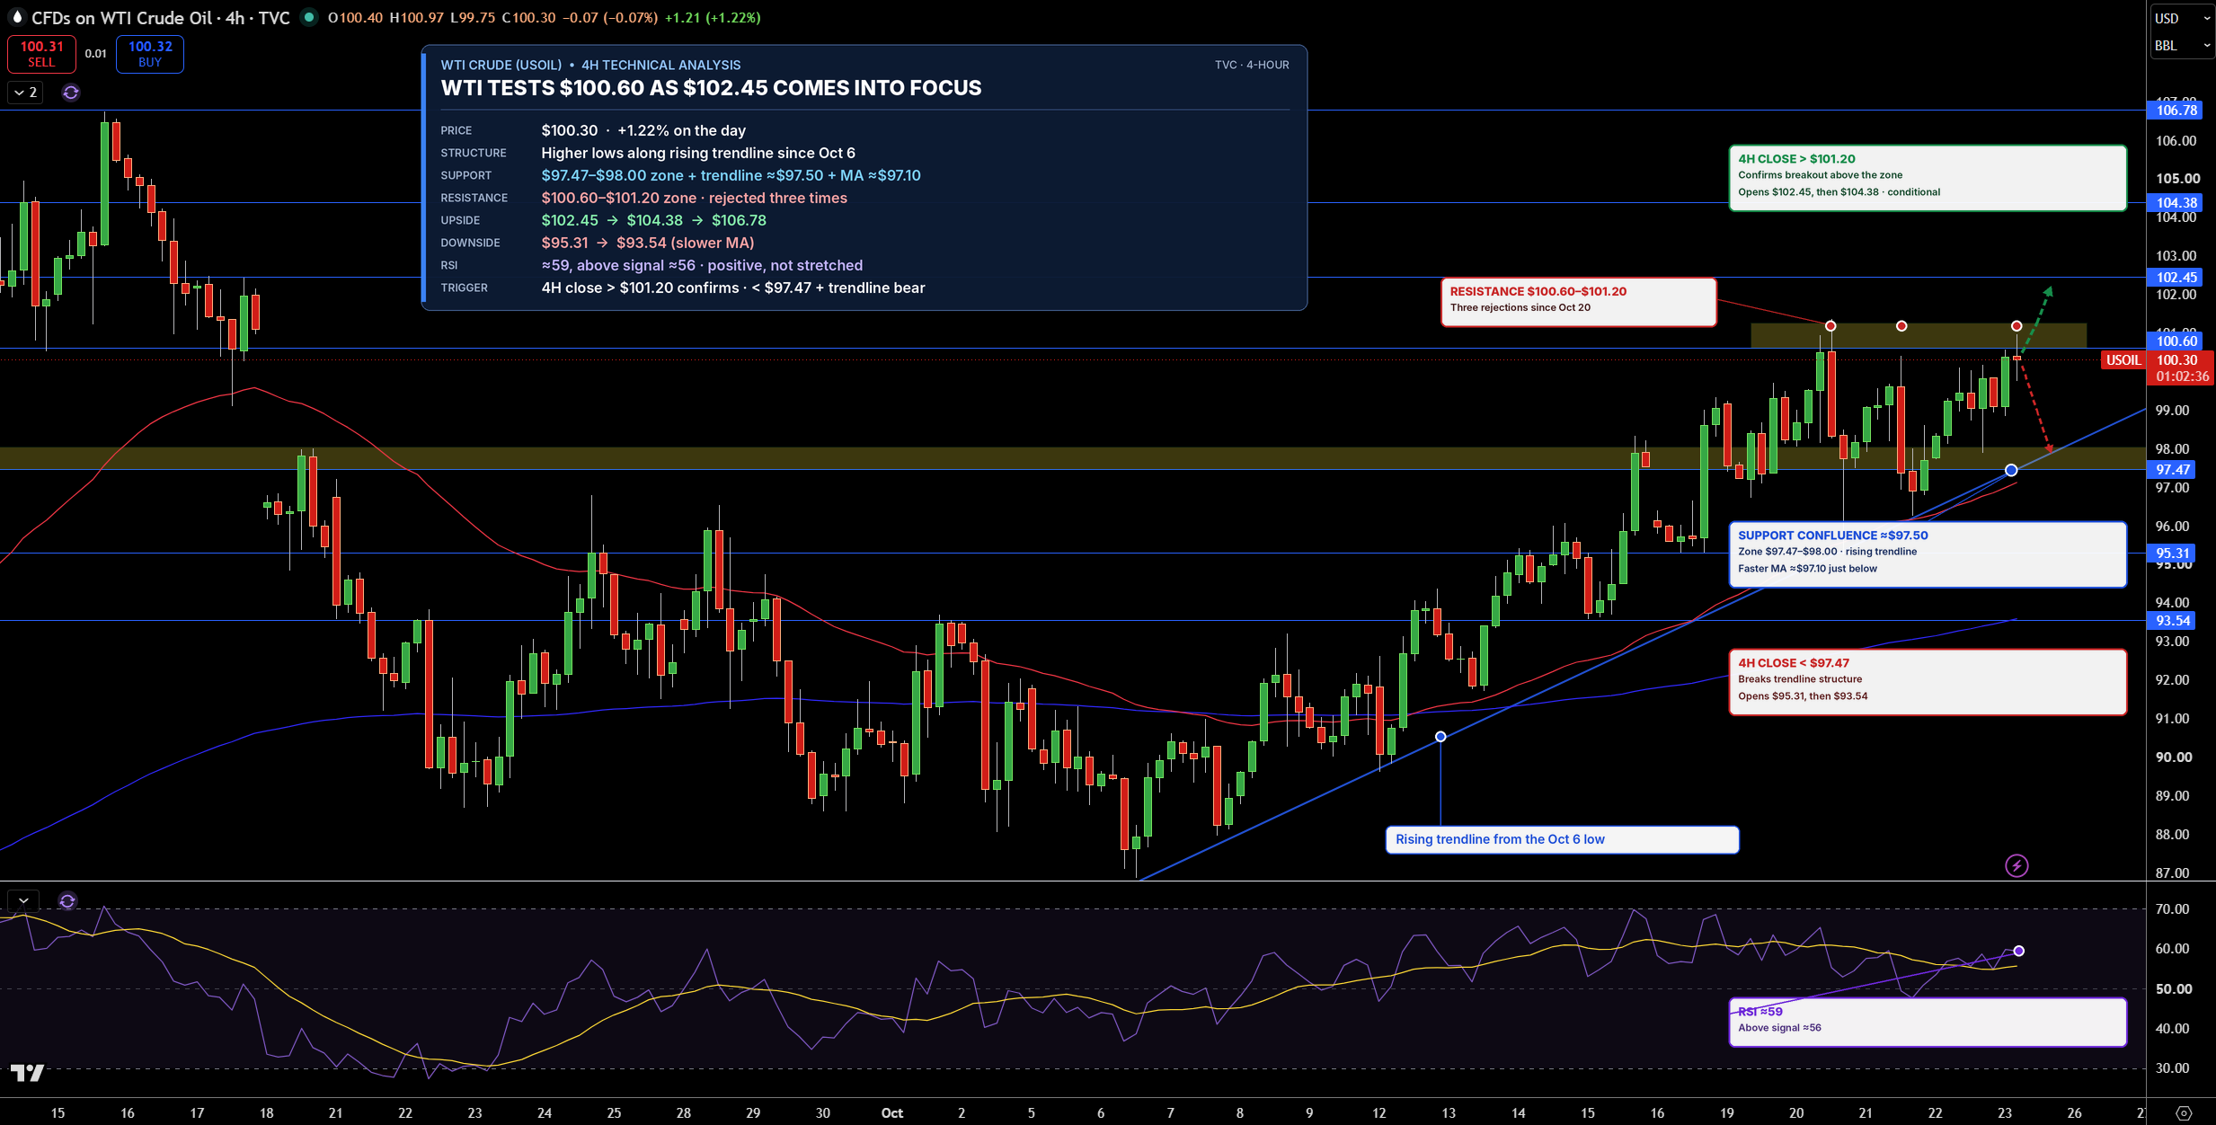Click the −0.07 (−0.07%) change value
This screenshot has height=1125, width=2216.
pos(610,18)
